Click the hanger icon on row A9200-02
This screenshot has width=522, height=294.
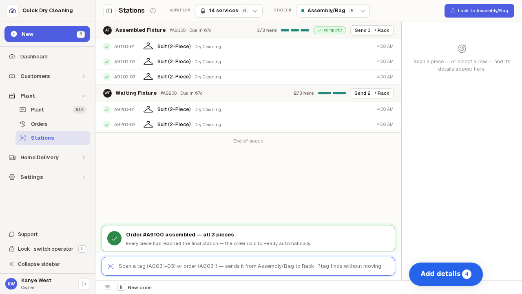[x=148, y=125]
